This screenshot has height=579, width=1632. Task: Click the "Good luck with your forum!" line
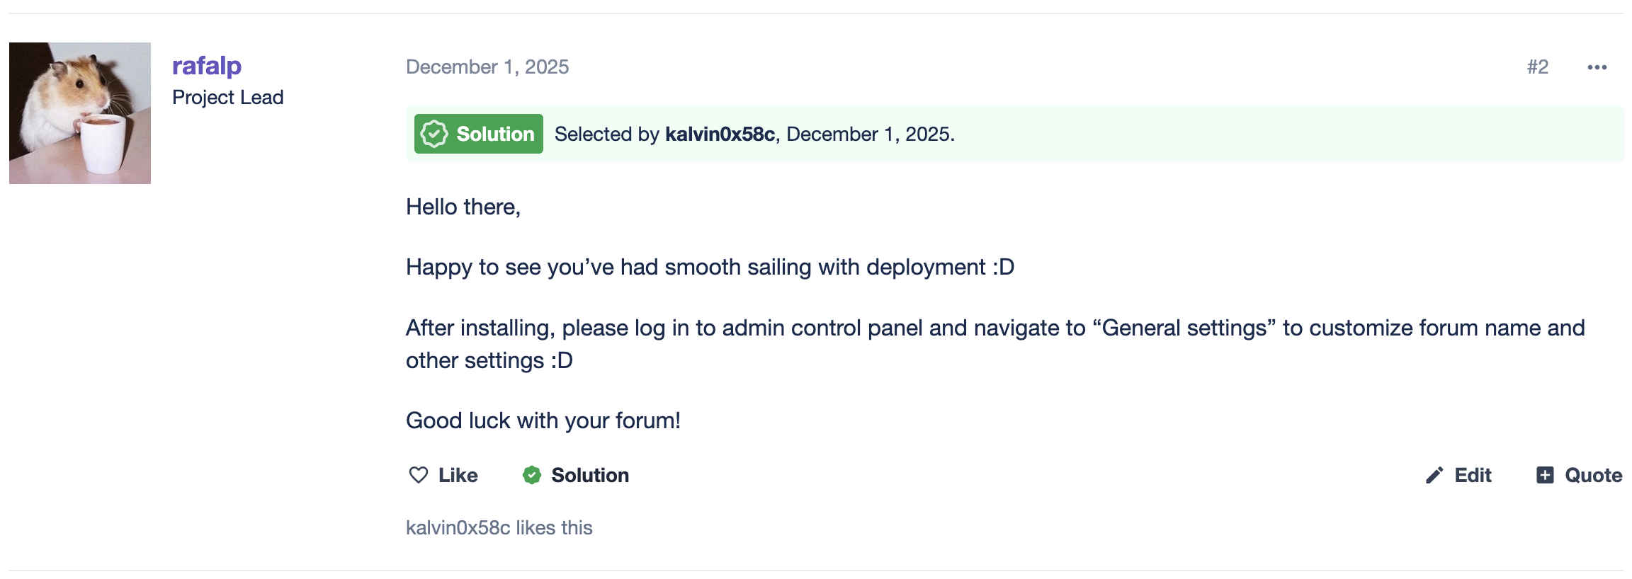[543, 420]
